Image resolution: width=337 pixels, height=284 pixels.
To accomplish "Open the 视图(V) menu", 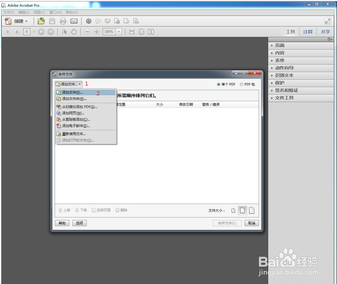I will 39,12.
